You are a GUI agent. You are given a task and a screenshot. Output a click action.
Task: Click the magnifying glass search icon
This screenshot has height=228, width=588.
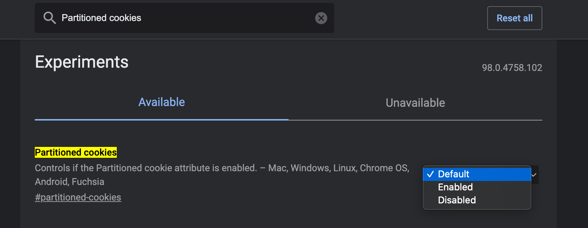(x=49, y=18)
